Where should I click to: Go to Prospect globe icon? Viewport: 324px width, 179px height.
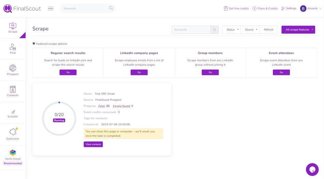pos(13,68)
